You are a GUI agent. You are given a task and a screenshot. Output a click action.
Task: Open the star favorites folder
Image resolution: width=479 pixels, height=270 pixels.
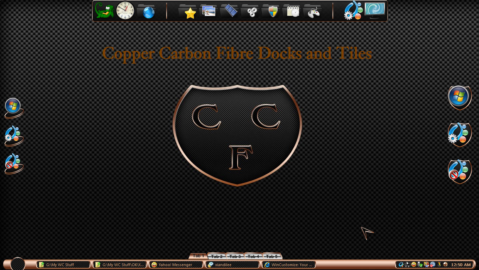[x=189, y=11]
